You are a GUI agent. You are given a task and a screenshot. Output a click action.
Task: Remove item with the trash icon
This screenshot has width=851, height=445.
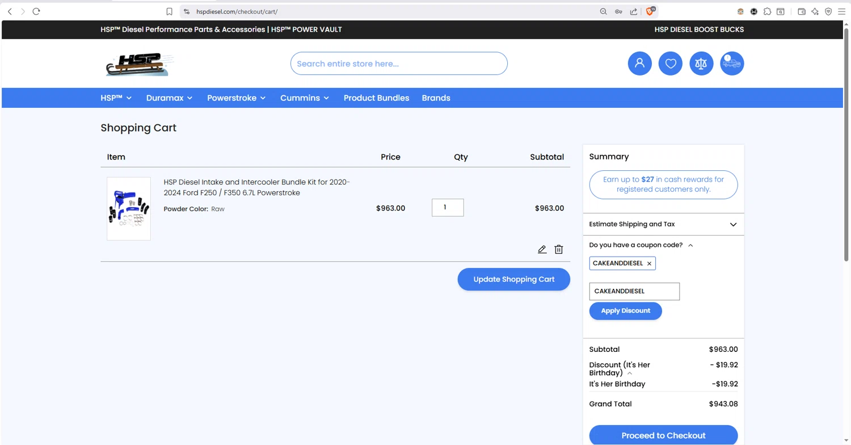click(x=559, y=249)
